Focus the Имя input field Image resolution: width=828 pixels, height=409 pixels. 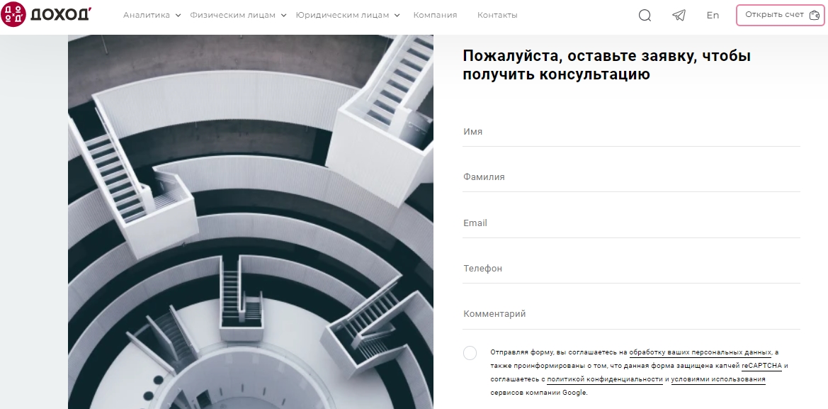pos(632,132)
